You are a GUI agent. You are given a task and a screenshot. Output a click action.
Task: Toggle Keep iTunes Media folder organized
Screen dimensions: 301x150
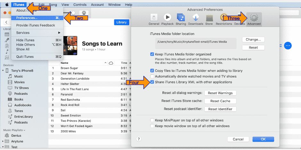152,54
